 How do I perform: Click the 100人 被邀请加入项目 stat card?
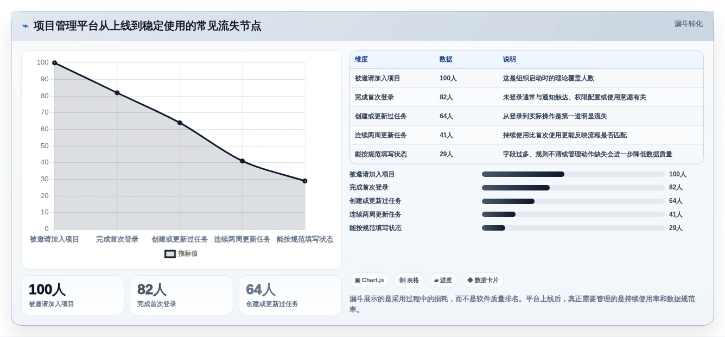point(73,295)
